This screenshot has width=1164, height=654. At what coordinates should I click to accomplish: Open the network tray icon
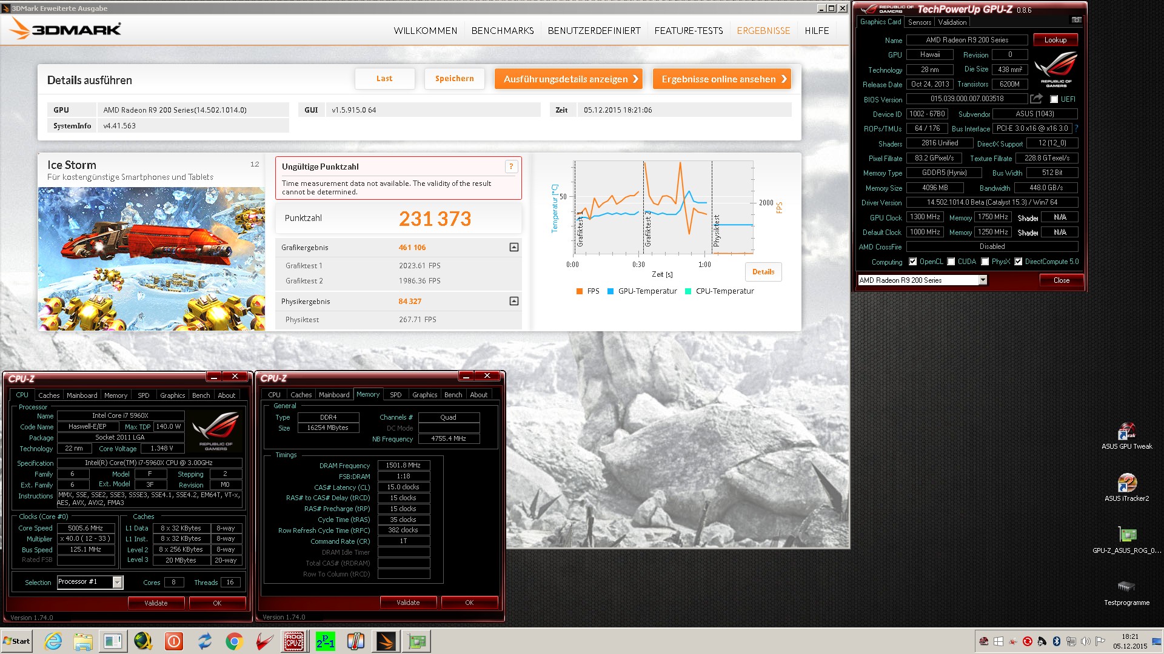[x=1071, y=641]
